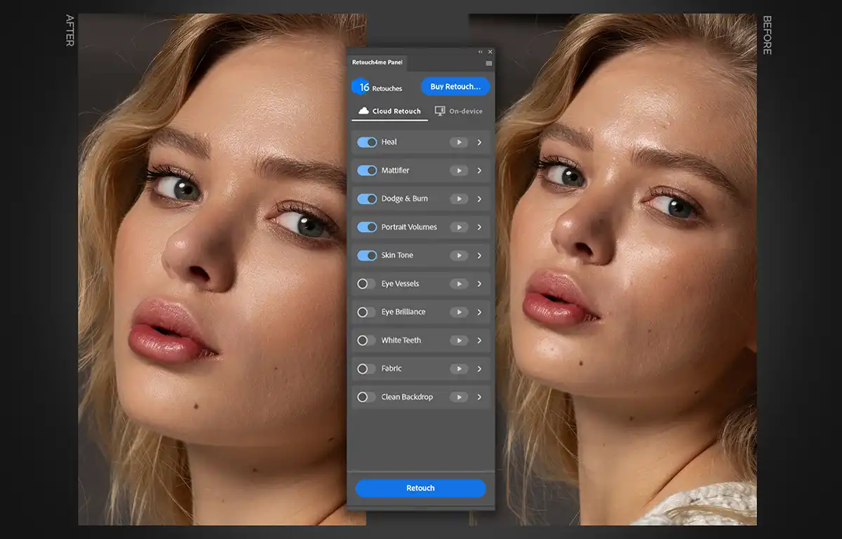This screenshot has height=539, width=842.
Task: Click the After portrait image
Action: click(212, 269)
